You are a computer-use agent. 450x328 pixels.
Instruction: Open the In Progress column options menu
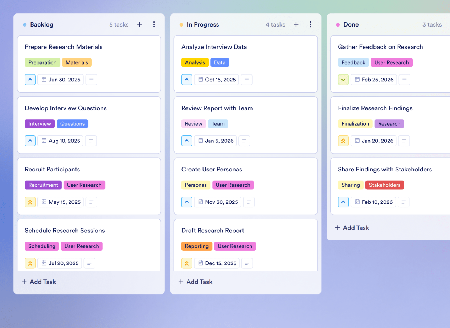pyautogui.click(x=311, y=24)
